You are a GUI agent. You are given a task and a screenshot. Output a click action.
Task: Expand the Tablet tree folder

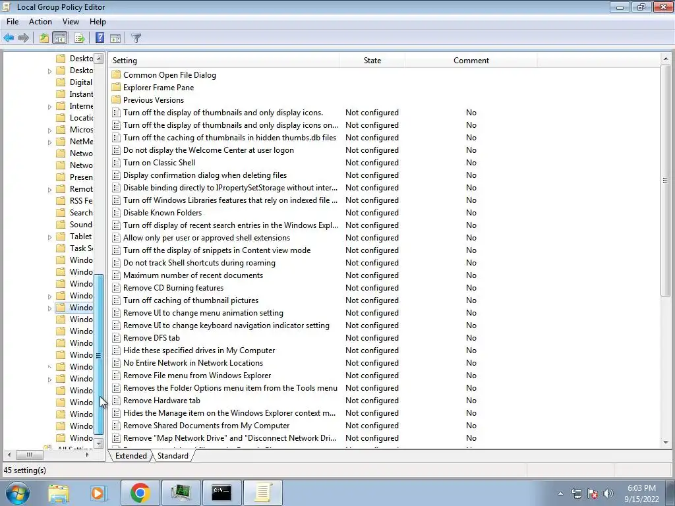click(x=49, y=237)
